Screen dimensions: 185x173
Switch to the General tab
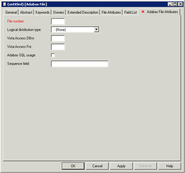click(x=11, y=12)
